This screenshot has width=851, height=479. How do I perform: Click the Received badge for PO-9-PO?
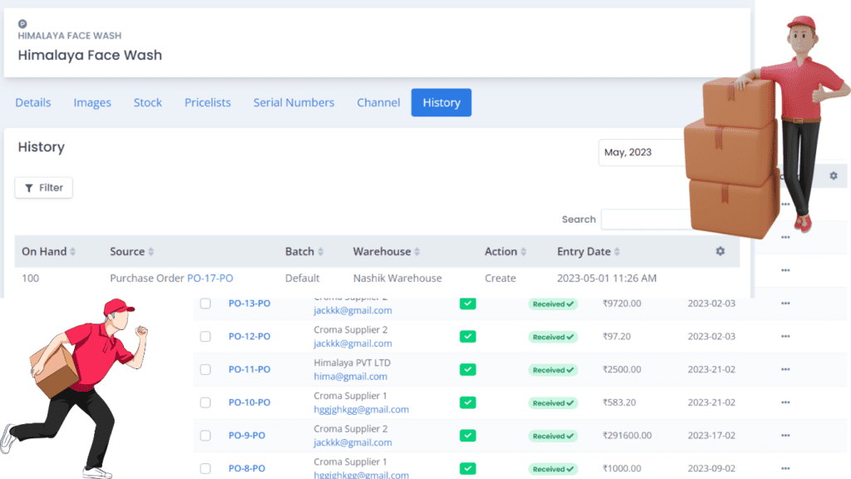tap(553, 436)
